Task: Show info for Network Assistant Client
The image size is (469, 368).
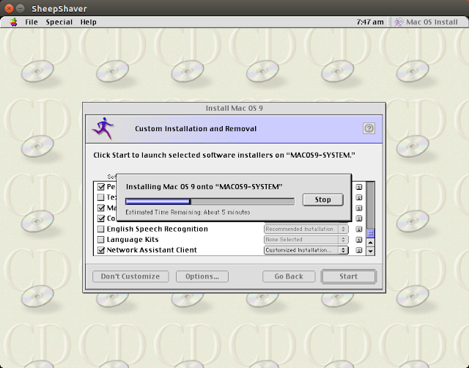Action: pyautogui.click(x=359, y=250)
